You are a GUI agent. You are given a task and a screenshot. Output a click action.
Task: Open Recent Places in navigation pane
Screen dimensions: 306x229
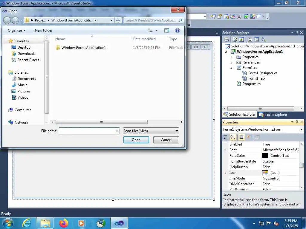pos(28,60)
